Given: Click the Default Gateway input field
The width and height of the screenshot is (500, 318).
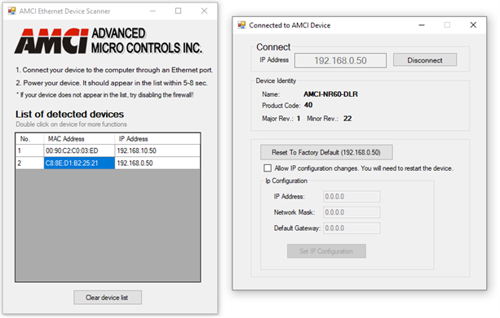Looking at the screenshot, I should [x=352, y=228].
